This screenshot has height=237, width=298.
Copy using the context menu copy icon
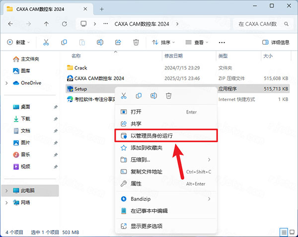(139, 96)
